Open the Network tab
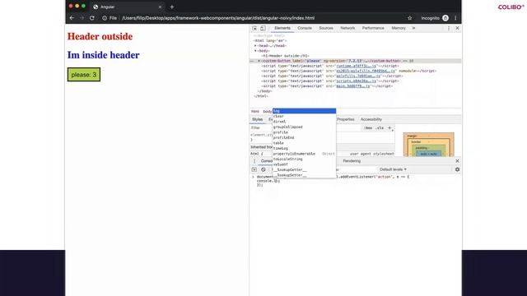This screenshot has width=527, height=296. [x=347, y=28]
